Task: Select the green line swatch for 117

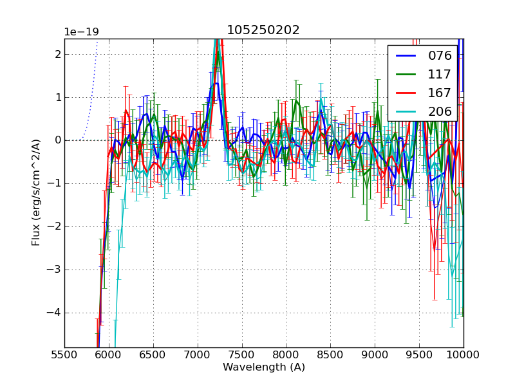Action: [x=406, y=74]
